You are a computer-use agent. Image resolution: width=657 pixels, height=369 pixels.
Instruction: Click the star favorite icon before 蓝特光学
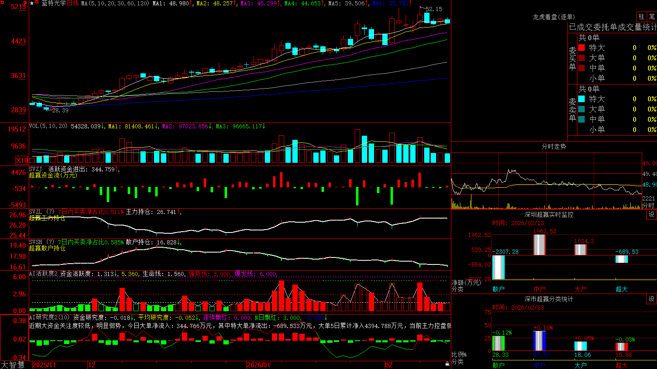pos(32,3)
